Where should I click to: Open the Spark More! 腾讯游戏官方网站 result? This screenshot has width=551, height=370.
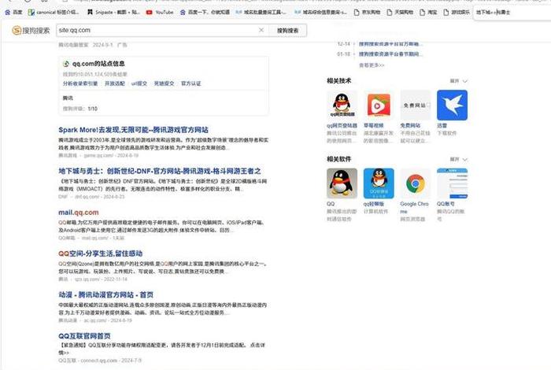click(x=133, y=130)
